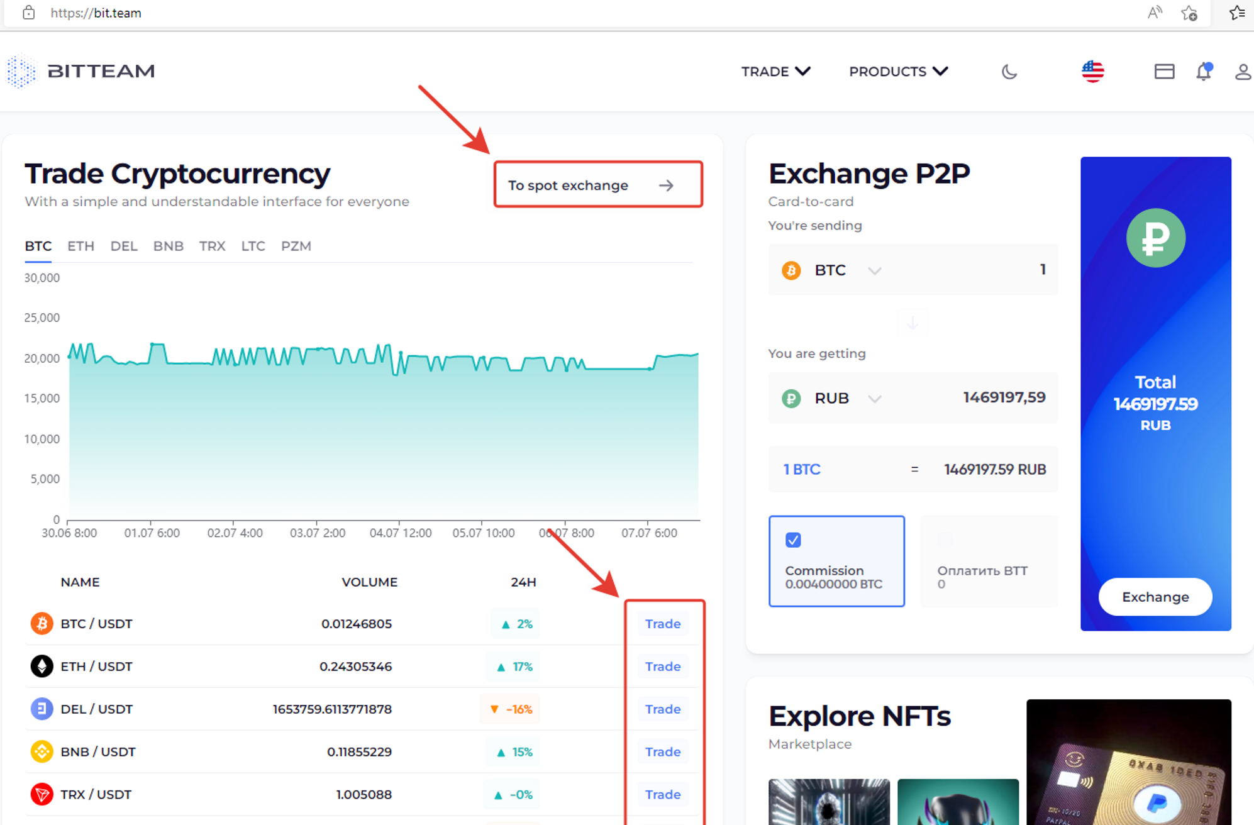Image resolution: width=1254 pixels, height=825 pixels.
Task: Click the TRX coin icon in pairs table
Action: (x=42, y=795)
